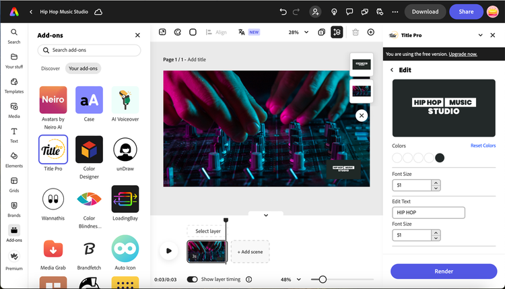Open Templates panel in sidebar
The height and width of the screenshot is (289, 505).
(x=14, y=86)
